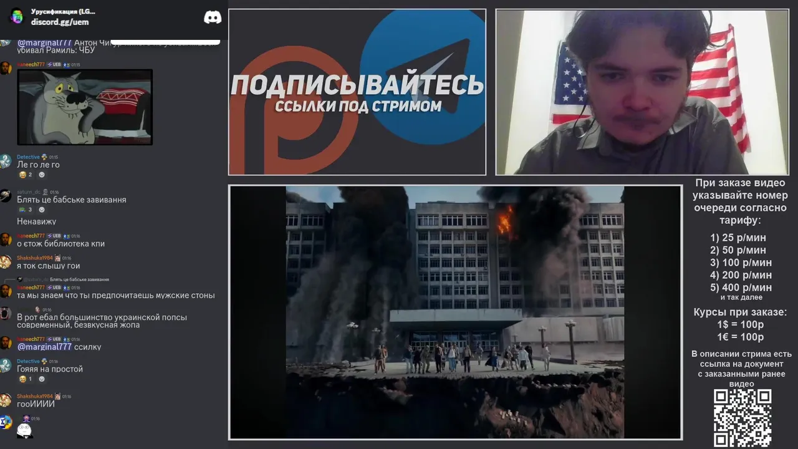
Task: Click Detective's avatar beside "Ле го ле го"
Action: 6,161
